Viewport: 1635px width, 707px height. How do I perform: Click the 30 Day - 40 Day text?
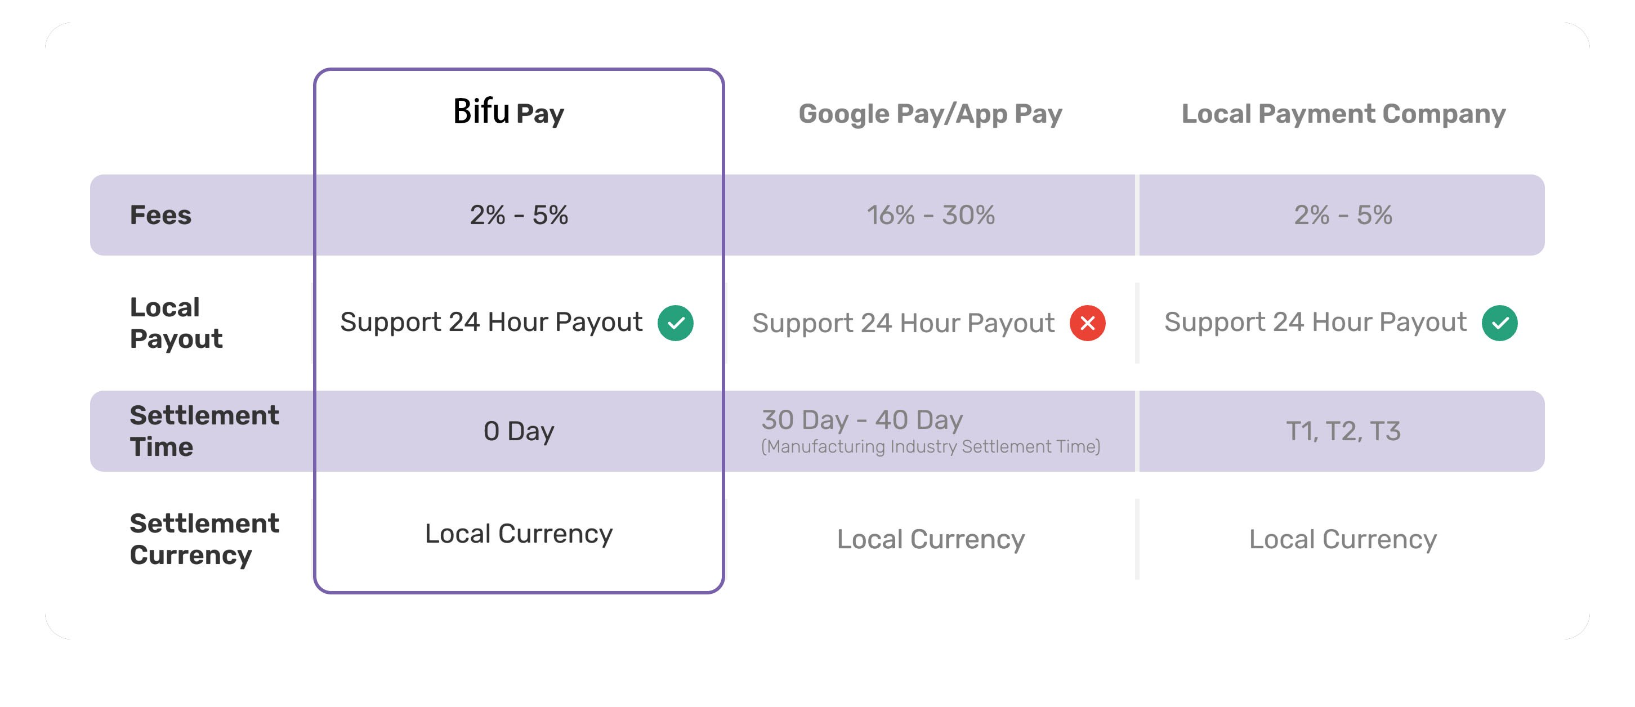[x=862, y=419]
